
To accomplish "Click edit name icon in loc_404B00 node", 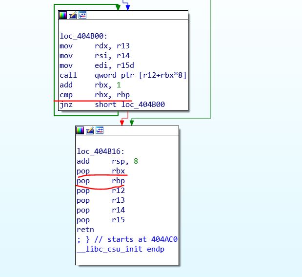I will click(73, 15).
